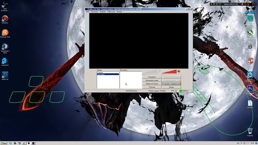This screenshot has width=258, height=145.
Task: Toggle the greyed microphone mute icon
Action: click(159, 71)
